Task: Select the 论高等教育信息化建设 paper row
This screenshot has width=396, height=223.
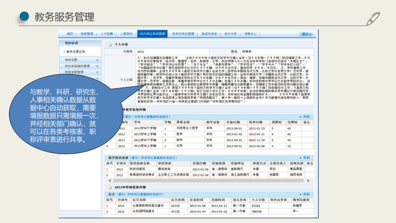Action: [209, 206]
